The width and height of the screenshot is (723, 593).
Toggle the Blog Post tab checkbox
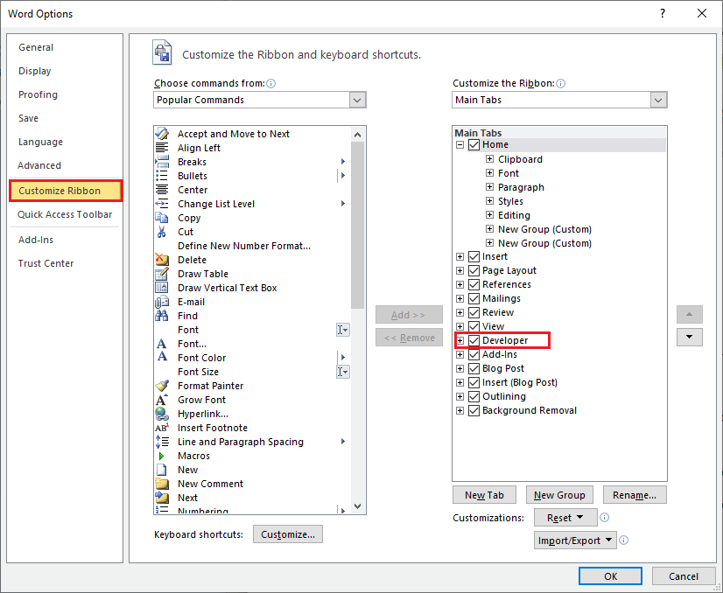pyautogui.click(x=473, y=368)
